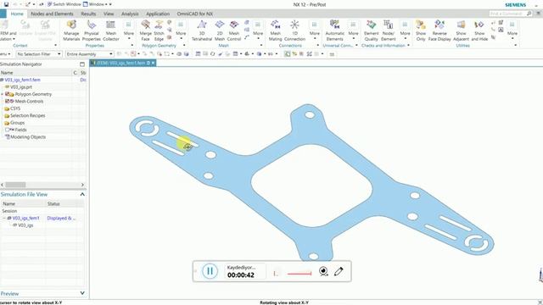Open the Mesh Control tool
543x305 pixels.
click(234, 30)
